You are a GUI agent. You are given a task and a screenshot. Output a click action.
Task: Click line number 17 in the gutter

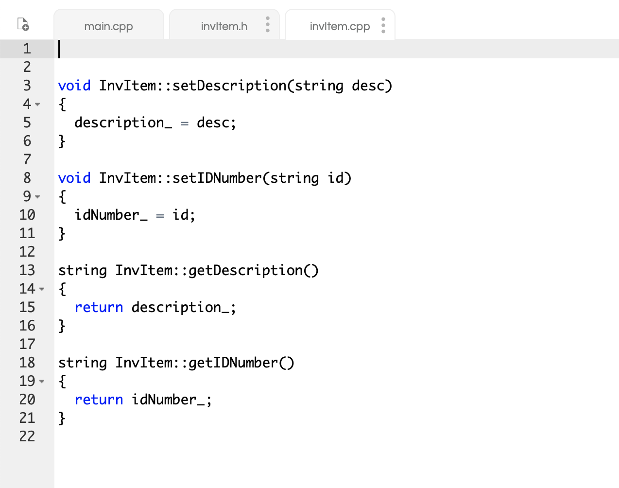pyautogui.click(x=27, y=344)
